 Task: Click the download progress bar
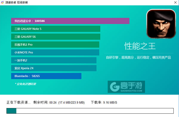pos(90,111)
